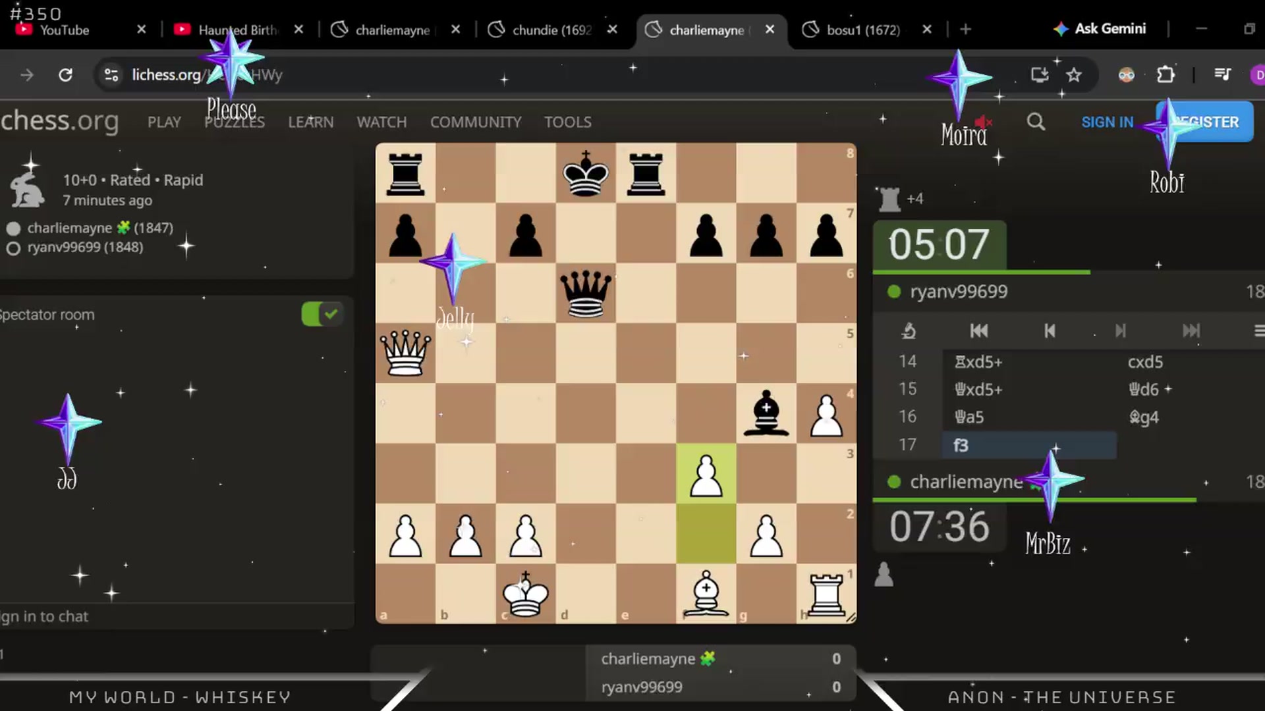The image size is (1265, 711).
Task: Click the black rook on a8
Action: (405, 173)
